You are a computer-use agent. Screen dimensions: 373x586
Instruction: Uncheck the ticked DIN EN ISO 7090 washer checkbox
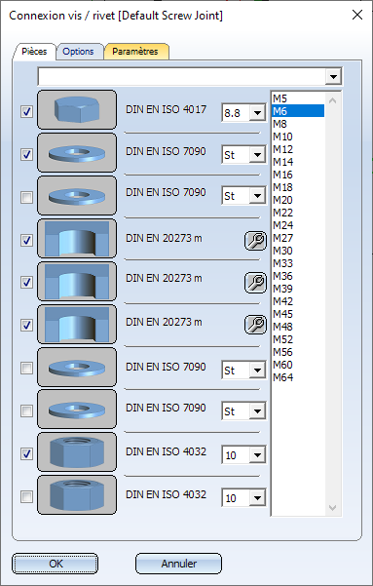(x=26, y=154)
